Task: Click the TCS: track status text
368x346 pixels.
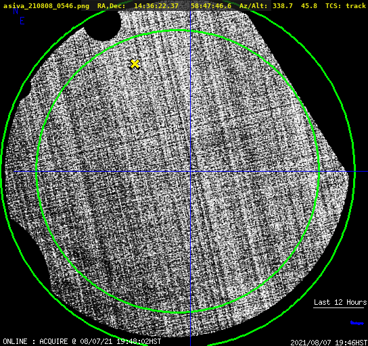Action: (x=346, y=6)
